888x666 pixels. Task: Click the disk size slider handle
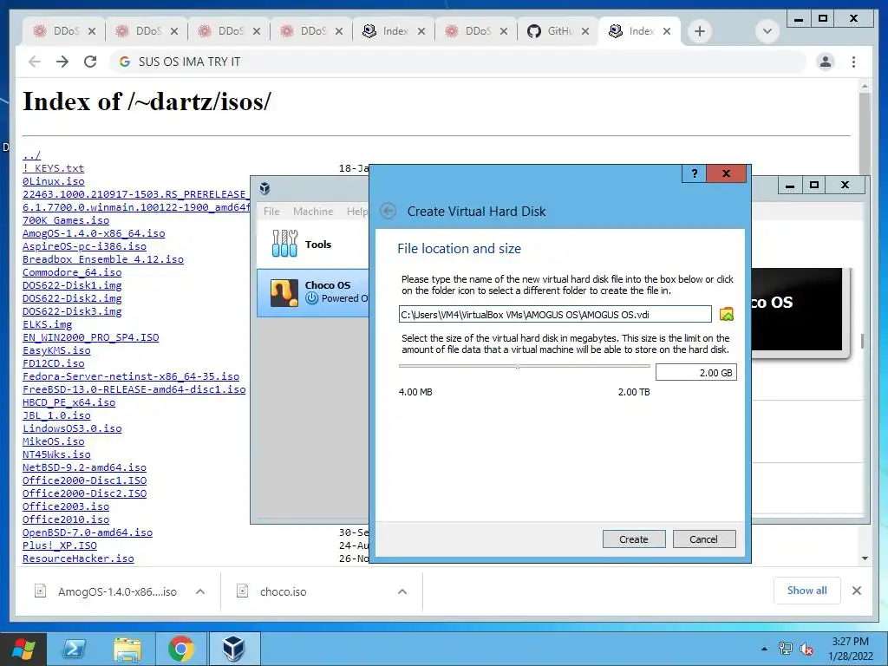pyautogui.click(x=518, y=367)
